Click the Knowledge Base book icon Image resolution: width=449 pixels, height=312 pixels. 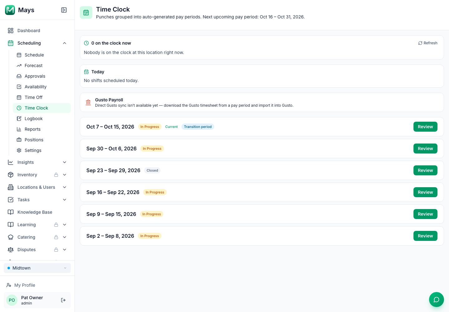11,212
